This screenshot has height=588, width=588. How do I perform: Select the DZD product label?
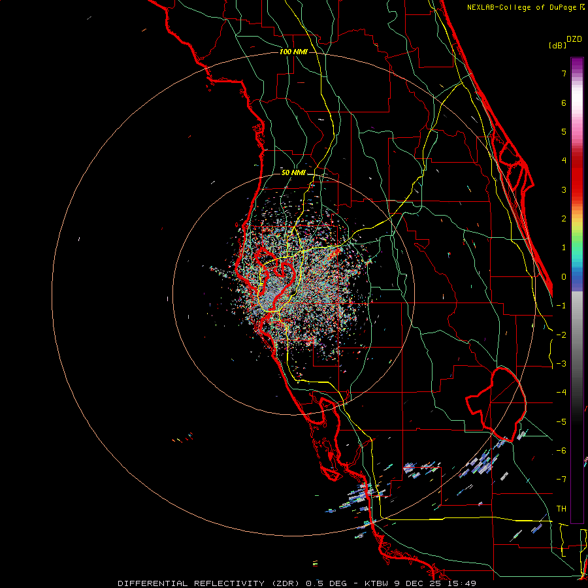pyautogui.click(x=574, y=39)
